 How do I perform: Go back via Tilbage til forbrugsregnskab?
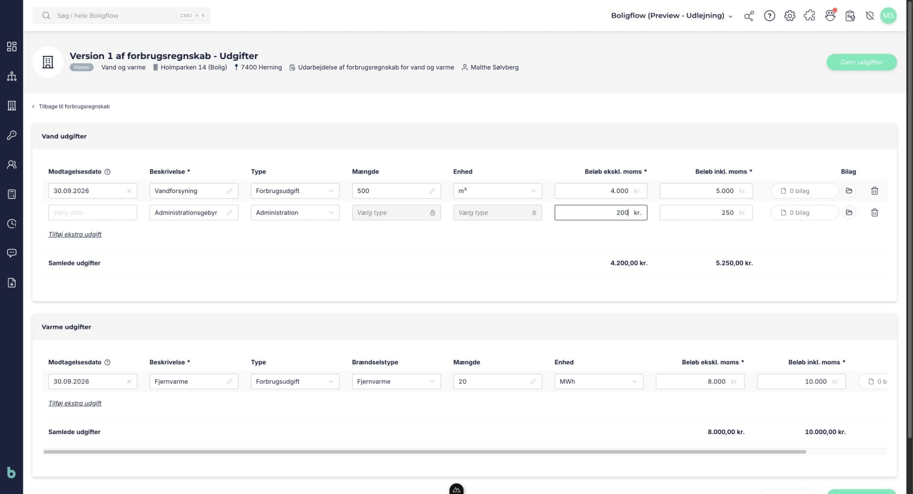tap(71, 106)
